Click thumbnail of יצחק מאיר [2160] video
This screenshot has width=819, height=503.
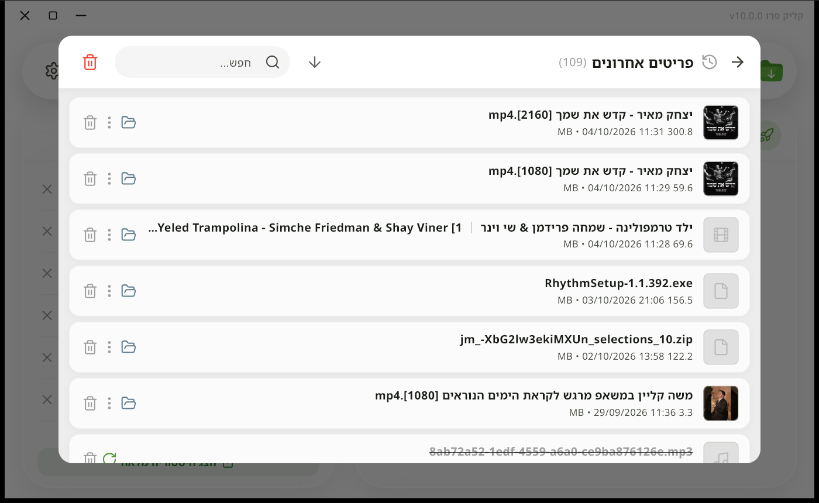pyautogui.click(x=721, y=122)
